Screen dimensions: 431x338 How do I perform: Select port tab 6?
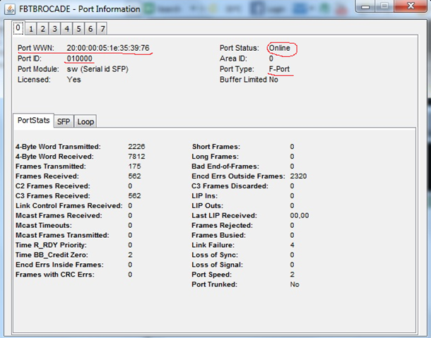(90, 29)
